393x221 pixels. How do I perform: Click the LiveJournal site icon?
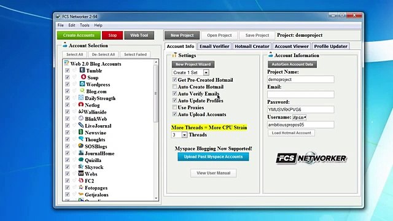pyautogui.click(x=81, y=125)
